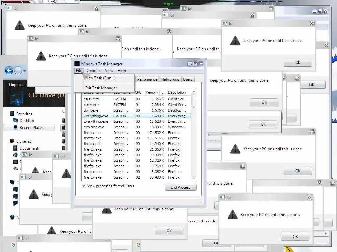337x252 pixels.
Task: Open Task Manager's Help menu
Action: 122,71
